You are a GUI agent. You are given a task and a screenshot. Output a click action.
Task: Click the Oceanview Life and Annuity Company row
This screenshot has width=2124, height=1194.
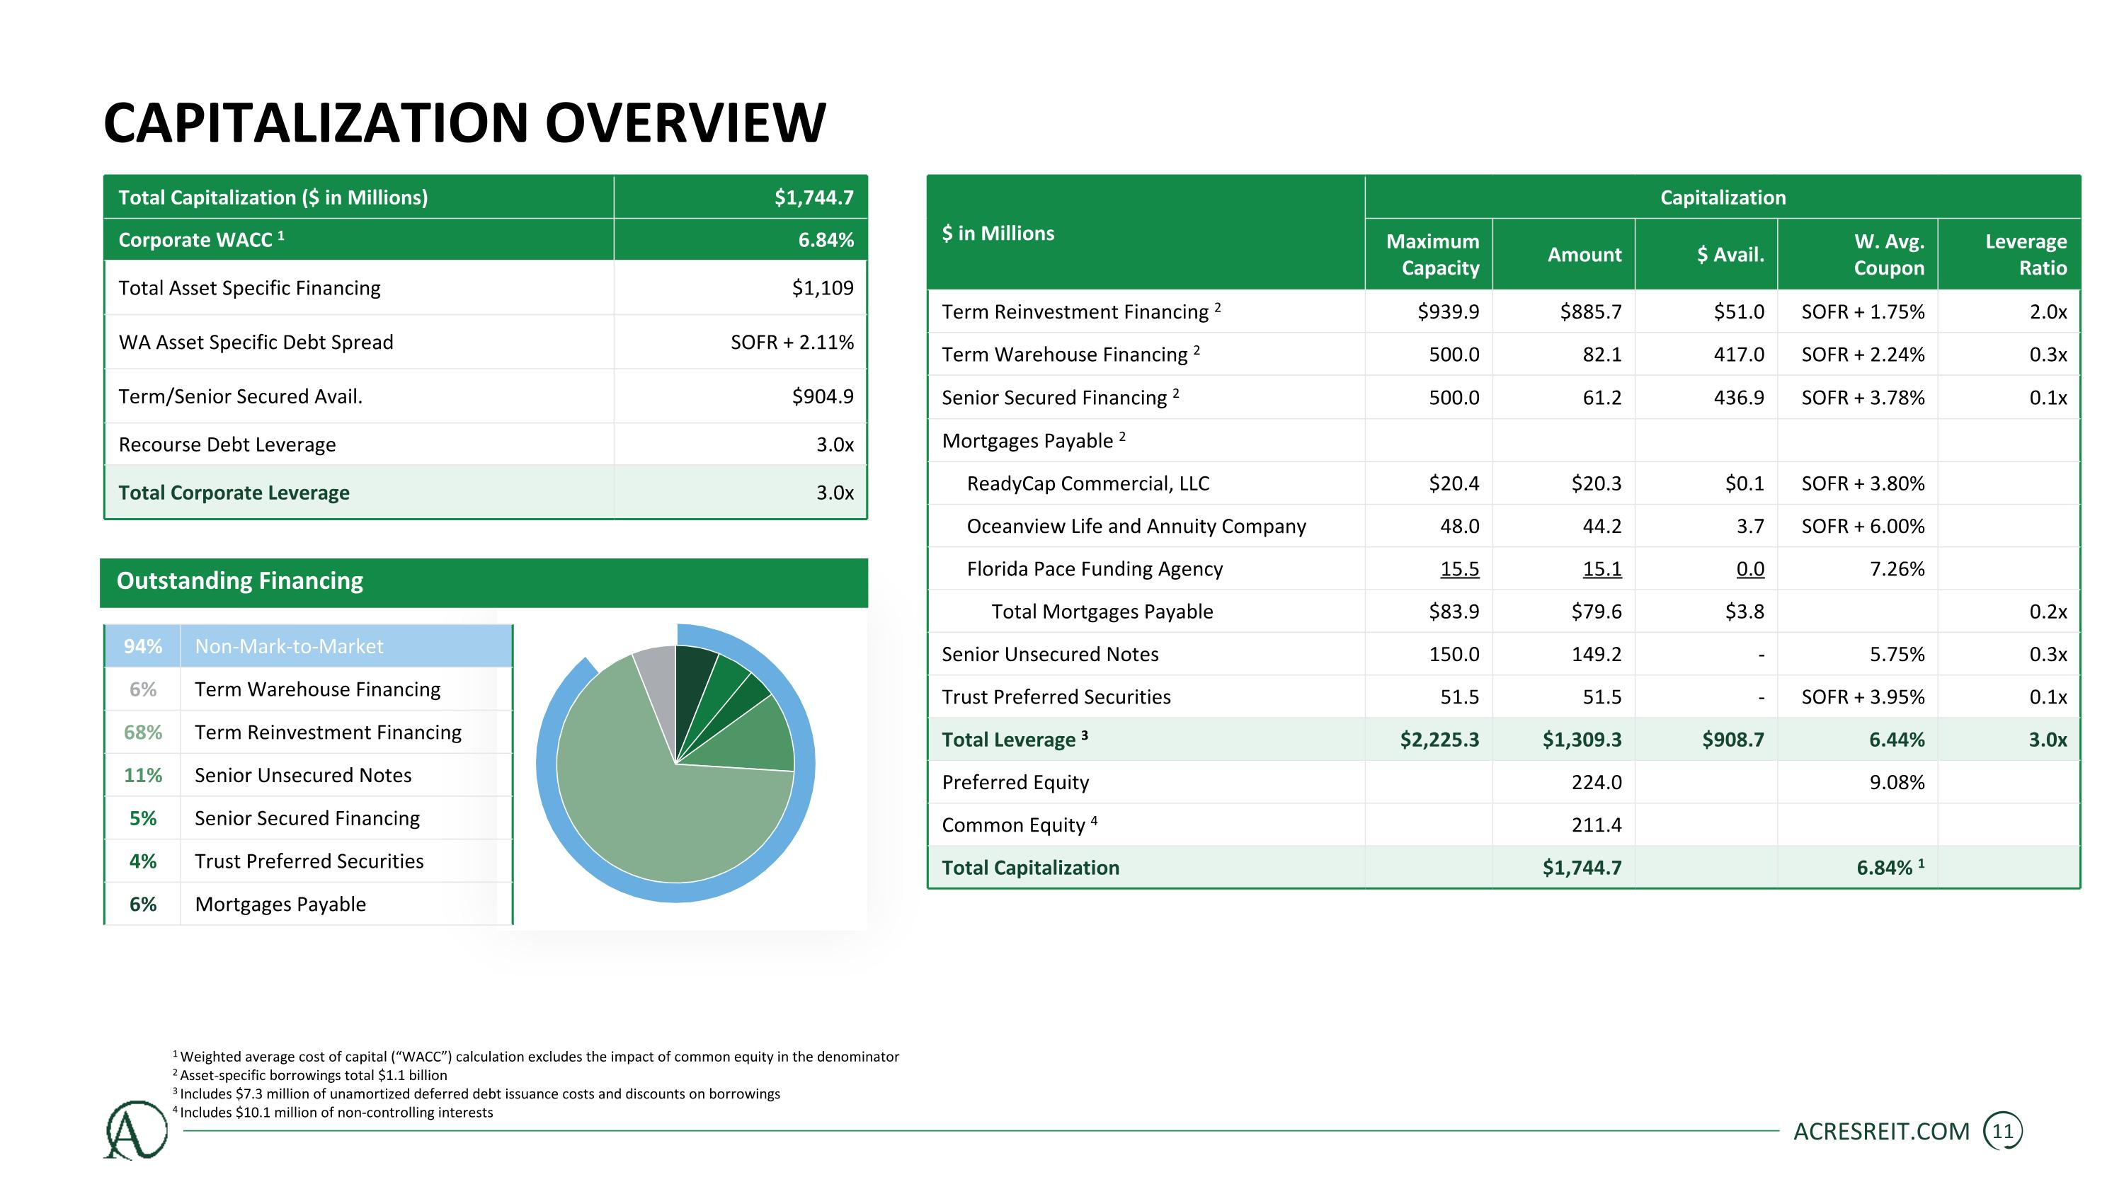point(1136,527)
